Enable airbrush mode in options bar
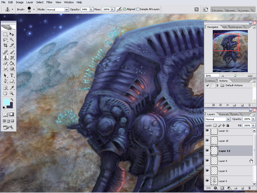The height and width of the screenshot is (193, 257). click(119, 9)
